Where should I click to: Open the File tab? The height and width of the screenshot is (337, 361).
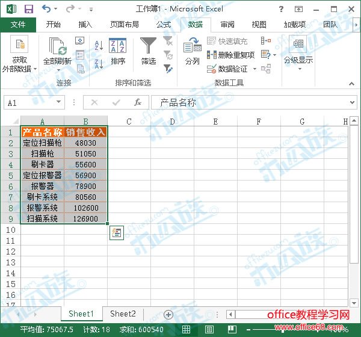pyautogui.click(x=18, y=25)
